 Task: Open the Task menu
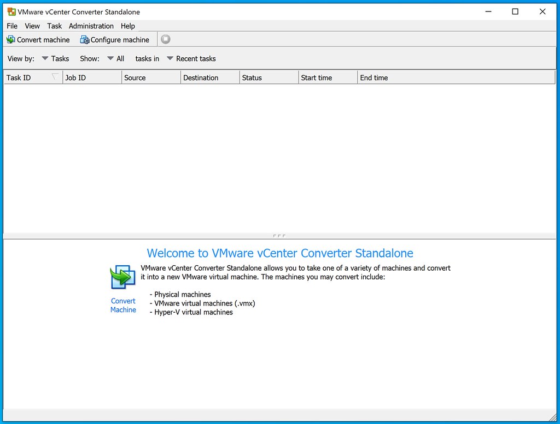pos(54,26)
